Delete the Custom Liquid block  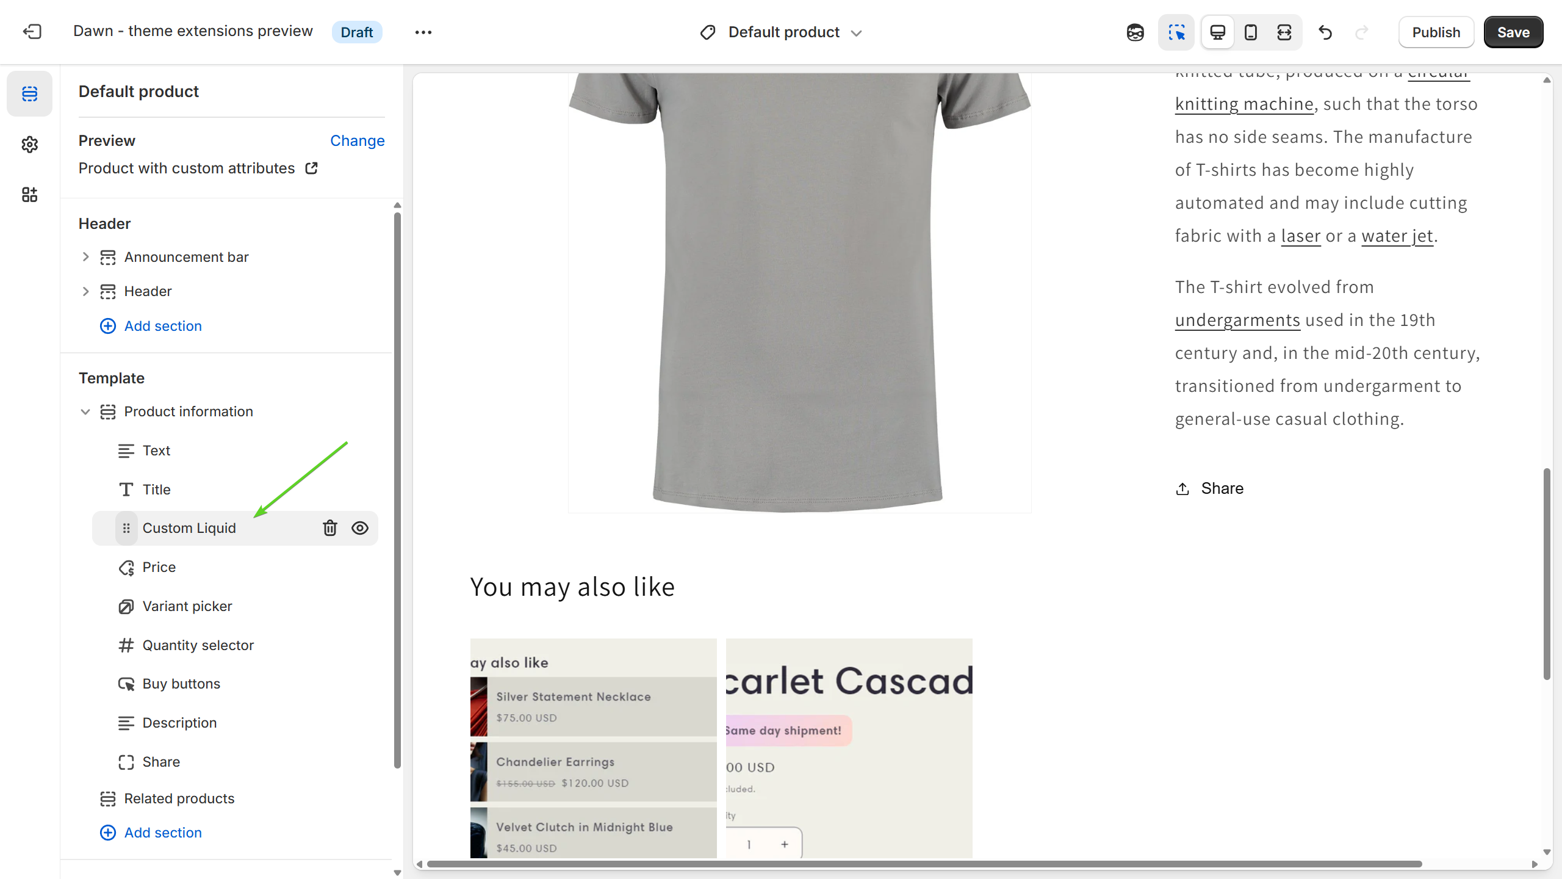[329, 528]
